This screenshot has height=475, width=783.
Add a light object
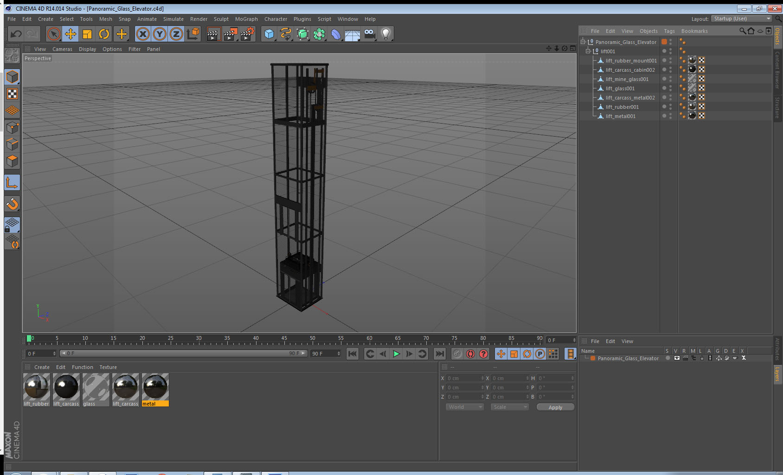(x=386, y=34)
